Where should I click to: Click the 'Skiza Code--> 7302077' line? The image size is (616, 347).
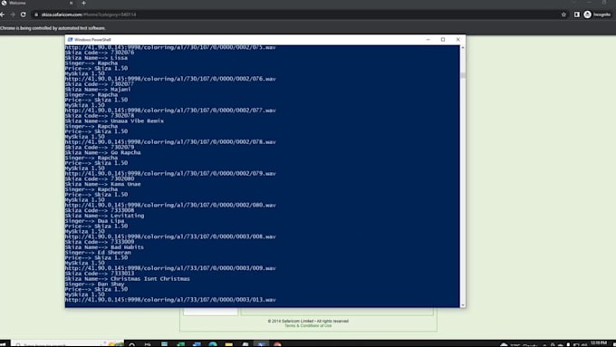point(100,84)
